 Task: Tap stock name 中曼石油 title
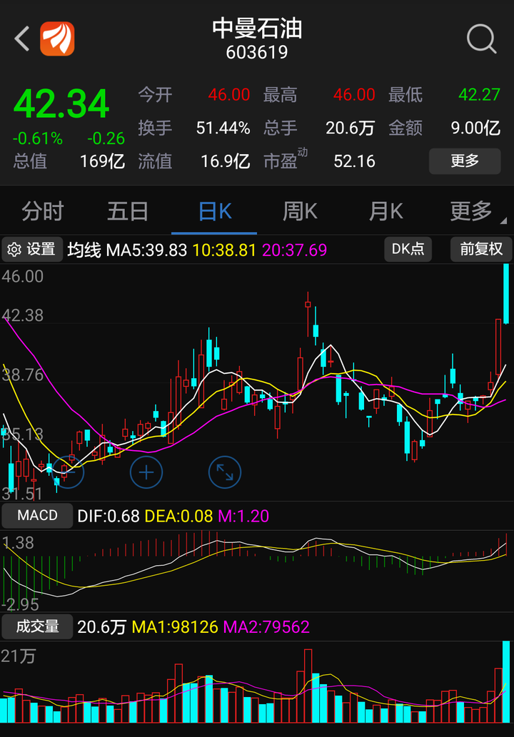coord(257,29)
